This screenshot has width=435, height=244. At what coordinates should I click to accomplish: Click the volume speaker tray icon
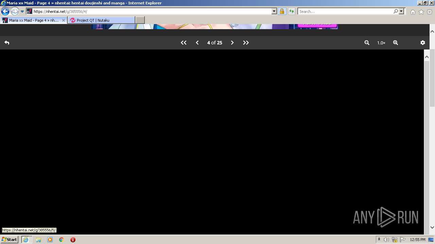click(x=386, y=240)
